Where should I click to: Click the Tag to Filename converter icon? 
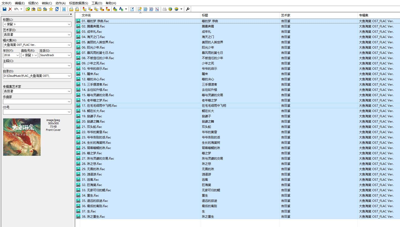coord(84,9)
